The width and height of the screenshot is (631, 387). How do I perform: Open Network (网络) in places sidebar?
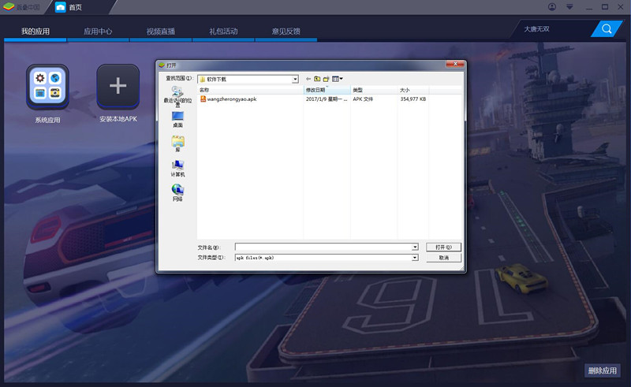tap(177, 192)
